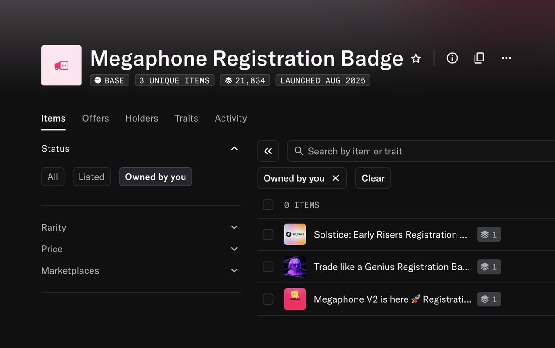The width and height of the screenshot is (555, 348).
Task: Remove the Owned by you filter chip
Action: click(336, 178)
